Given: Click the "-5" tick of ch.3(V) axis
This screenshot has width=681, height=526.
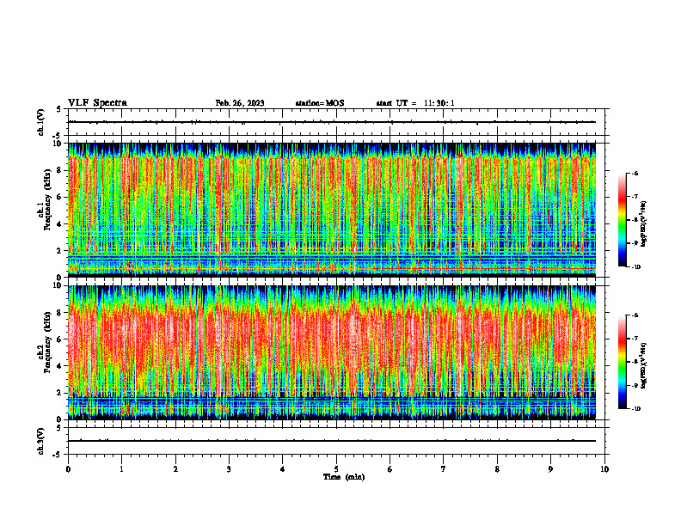Looking at the screenshot, I should [x=58, y=455].
